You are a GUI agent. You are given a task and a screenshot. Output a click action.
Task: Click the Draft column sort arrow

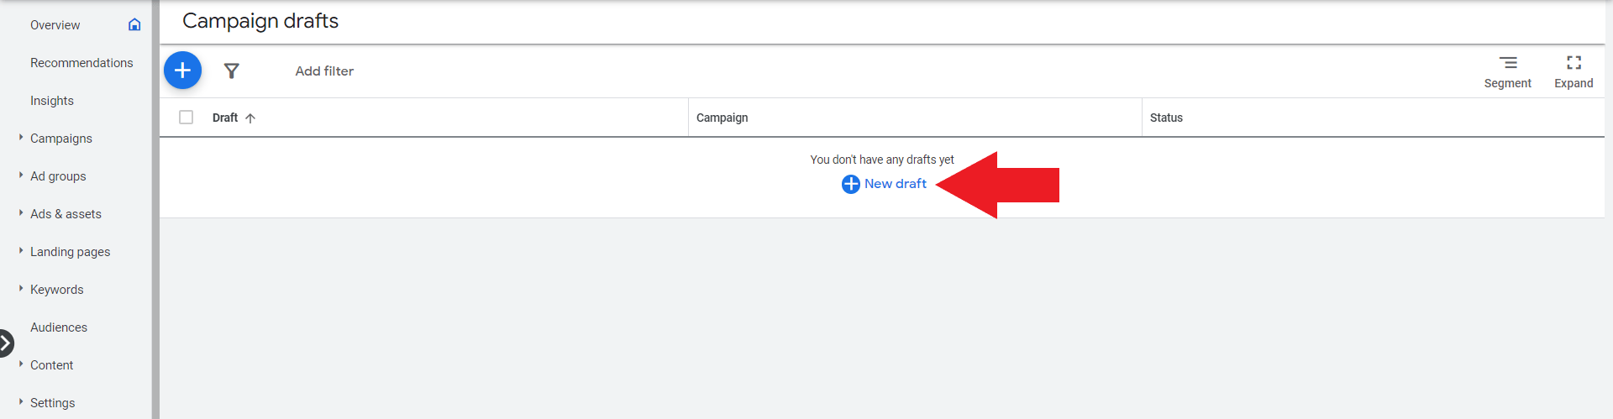pos(250,118)
